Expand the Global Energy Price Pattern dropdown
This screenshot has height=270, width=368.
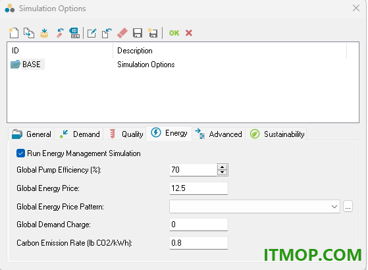click(x=334, y=207)
